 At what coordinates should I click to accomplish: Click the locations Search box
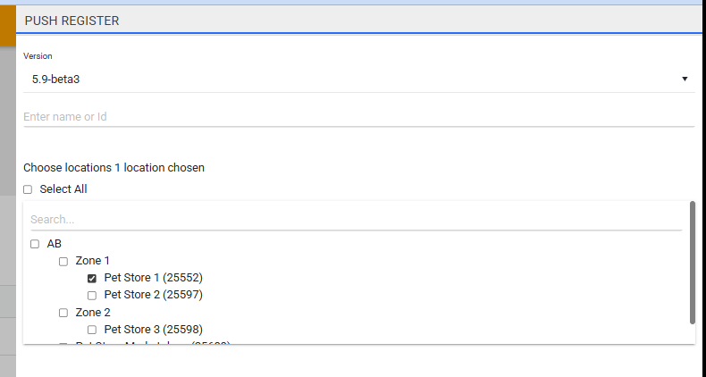pyautogui.click(x=356, y=219)
